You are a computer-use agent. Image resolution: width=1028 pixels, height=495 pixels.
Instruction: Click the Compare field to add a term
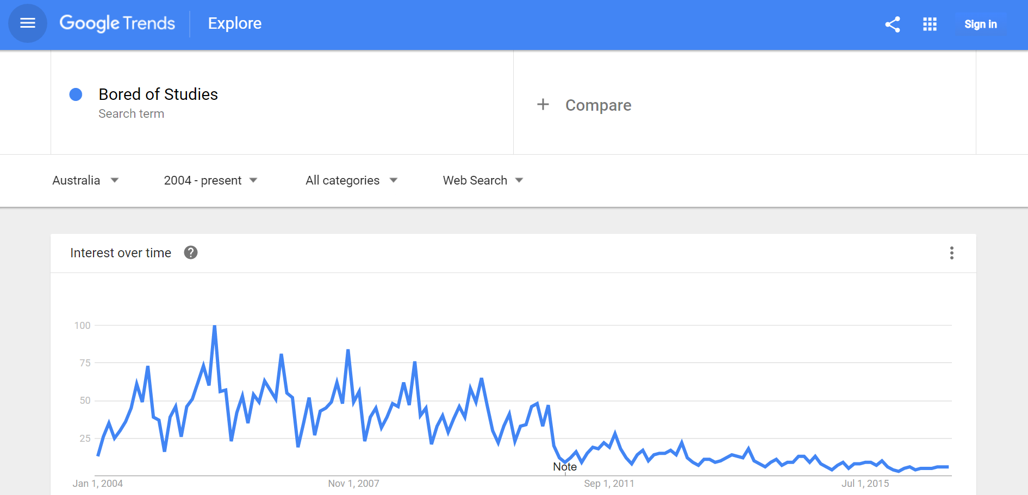coord(598,105)
